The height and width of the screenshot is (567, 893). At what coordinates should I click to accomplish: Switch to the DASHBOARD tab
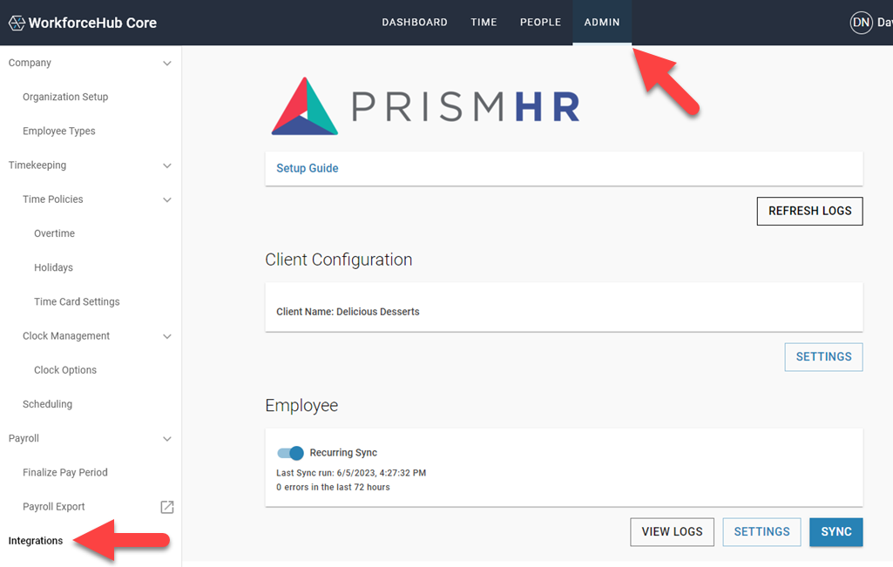[414, 22]
